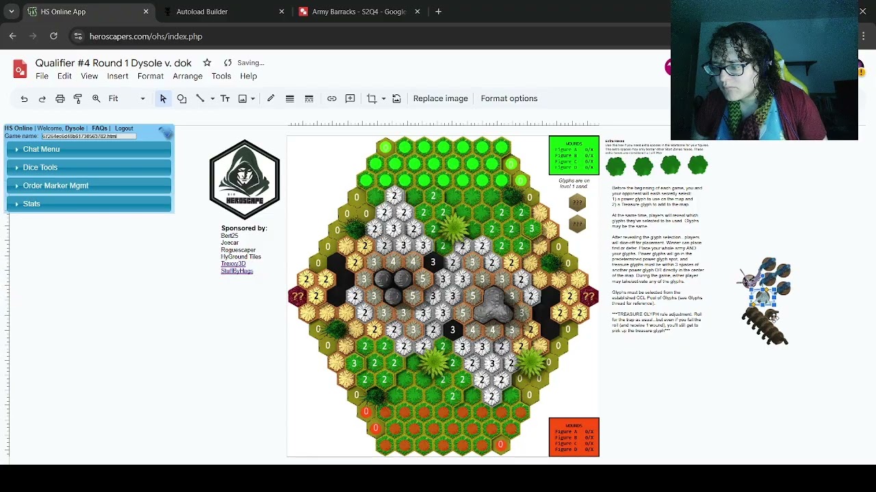
Task: Click the zoom magnifier tool
Action: coord(96,98)
